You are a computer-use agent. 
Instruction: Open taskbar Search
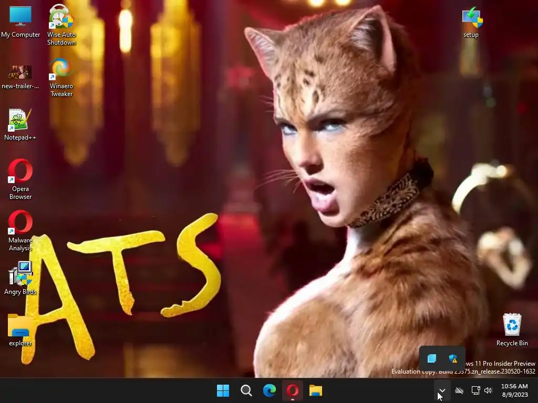point(246,390)
